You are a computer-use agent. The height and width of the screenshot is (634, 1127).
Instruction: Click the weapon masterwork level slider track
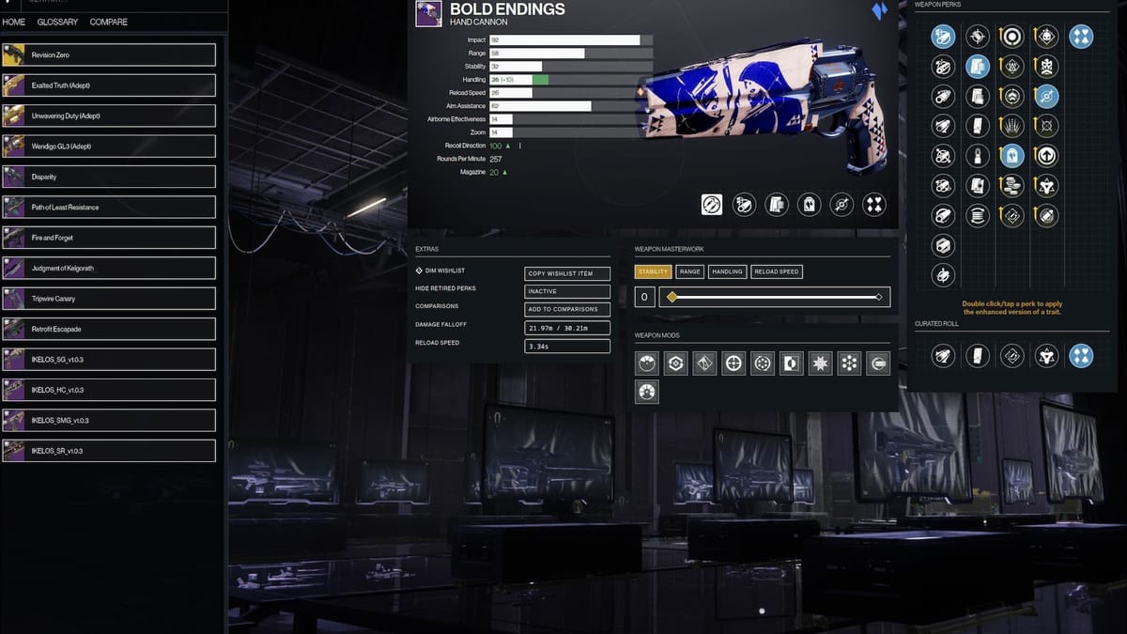[775, 298]
